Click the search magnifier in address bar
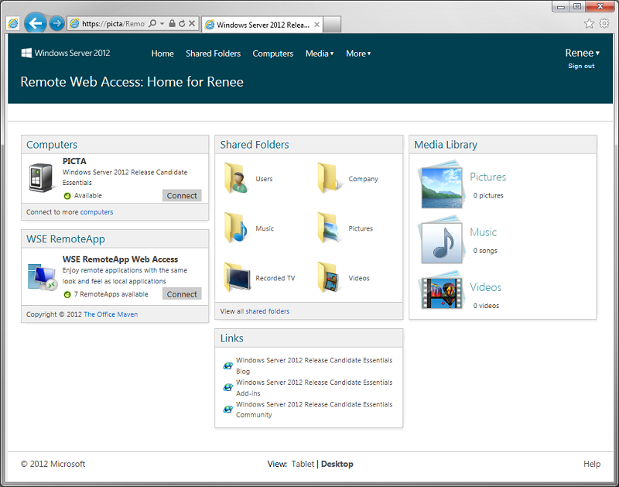 pyautogui.click(x=152, y=24)
